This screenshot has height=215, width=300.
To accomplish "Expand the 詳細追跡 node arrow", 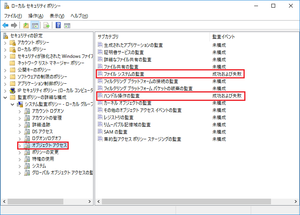I will (19, 125).
